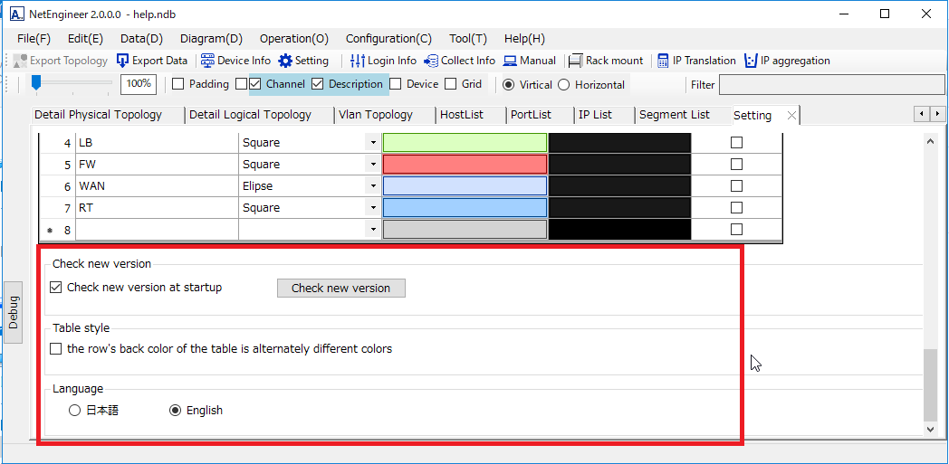Screen dimensions: 949x464
Task: Click the Collect Info icon
Action: point(430,61)
